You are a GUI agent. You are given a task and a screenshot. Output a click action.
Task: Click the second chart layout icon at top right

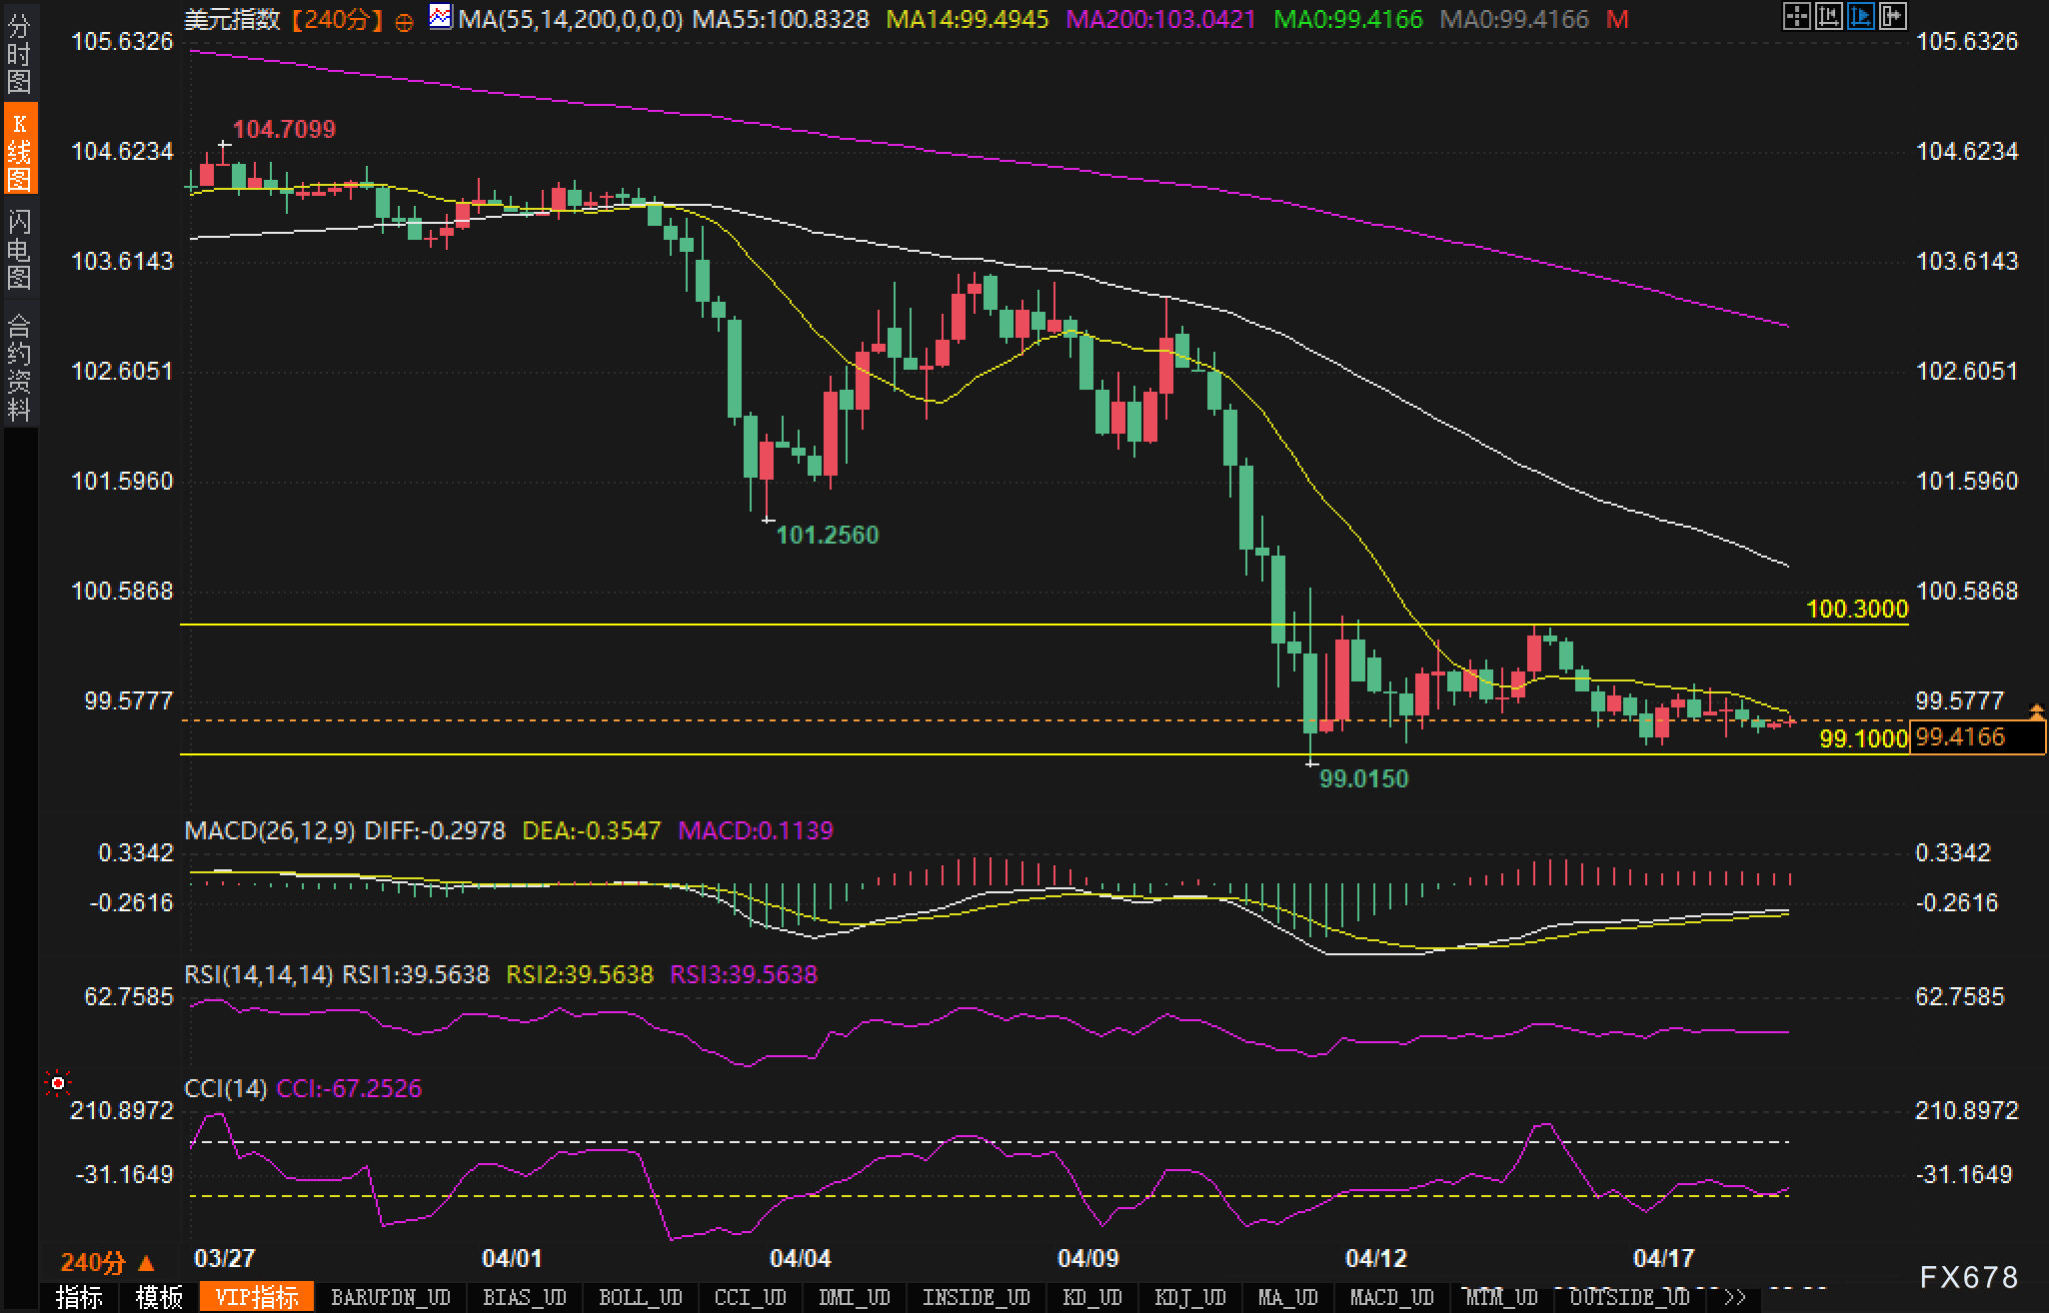click(x=1828, y=16)
